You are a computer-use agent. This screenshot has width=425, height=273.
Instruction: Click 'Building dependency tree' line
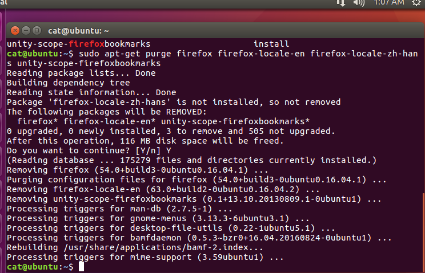(69, 83)
